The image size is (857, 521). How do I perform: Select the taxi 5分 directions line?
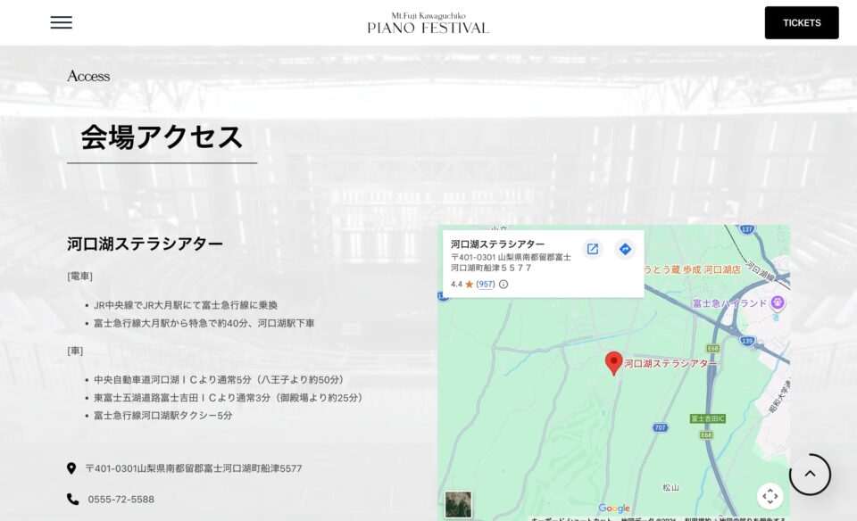(x=162, y=416)
